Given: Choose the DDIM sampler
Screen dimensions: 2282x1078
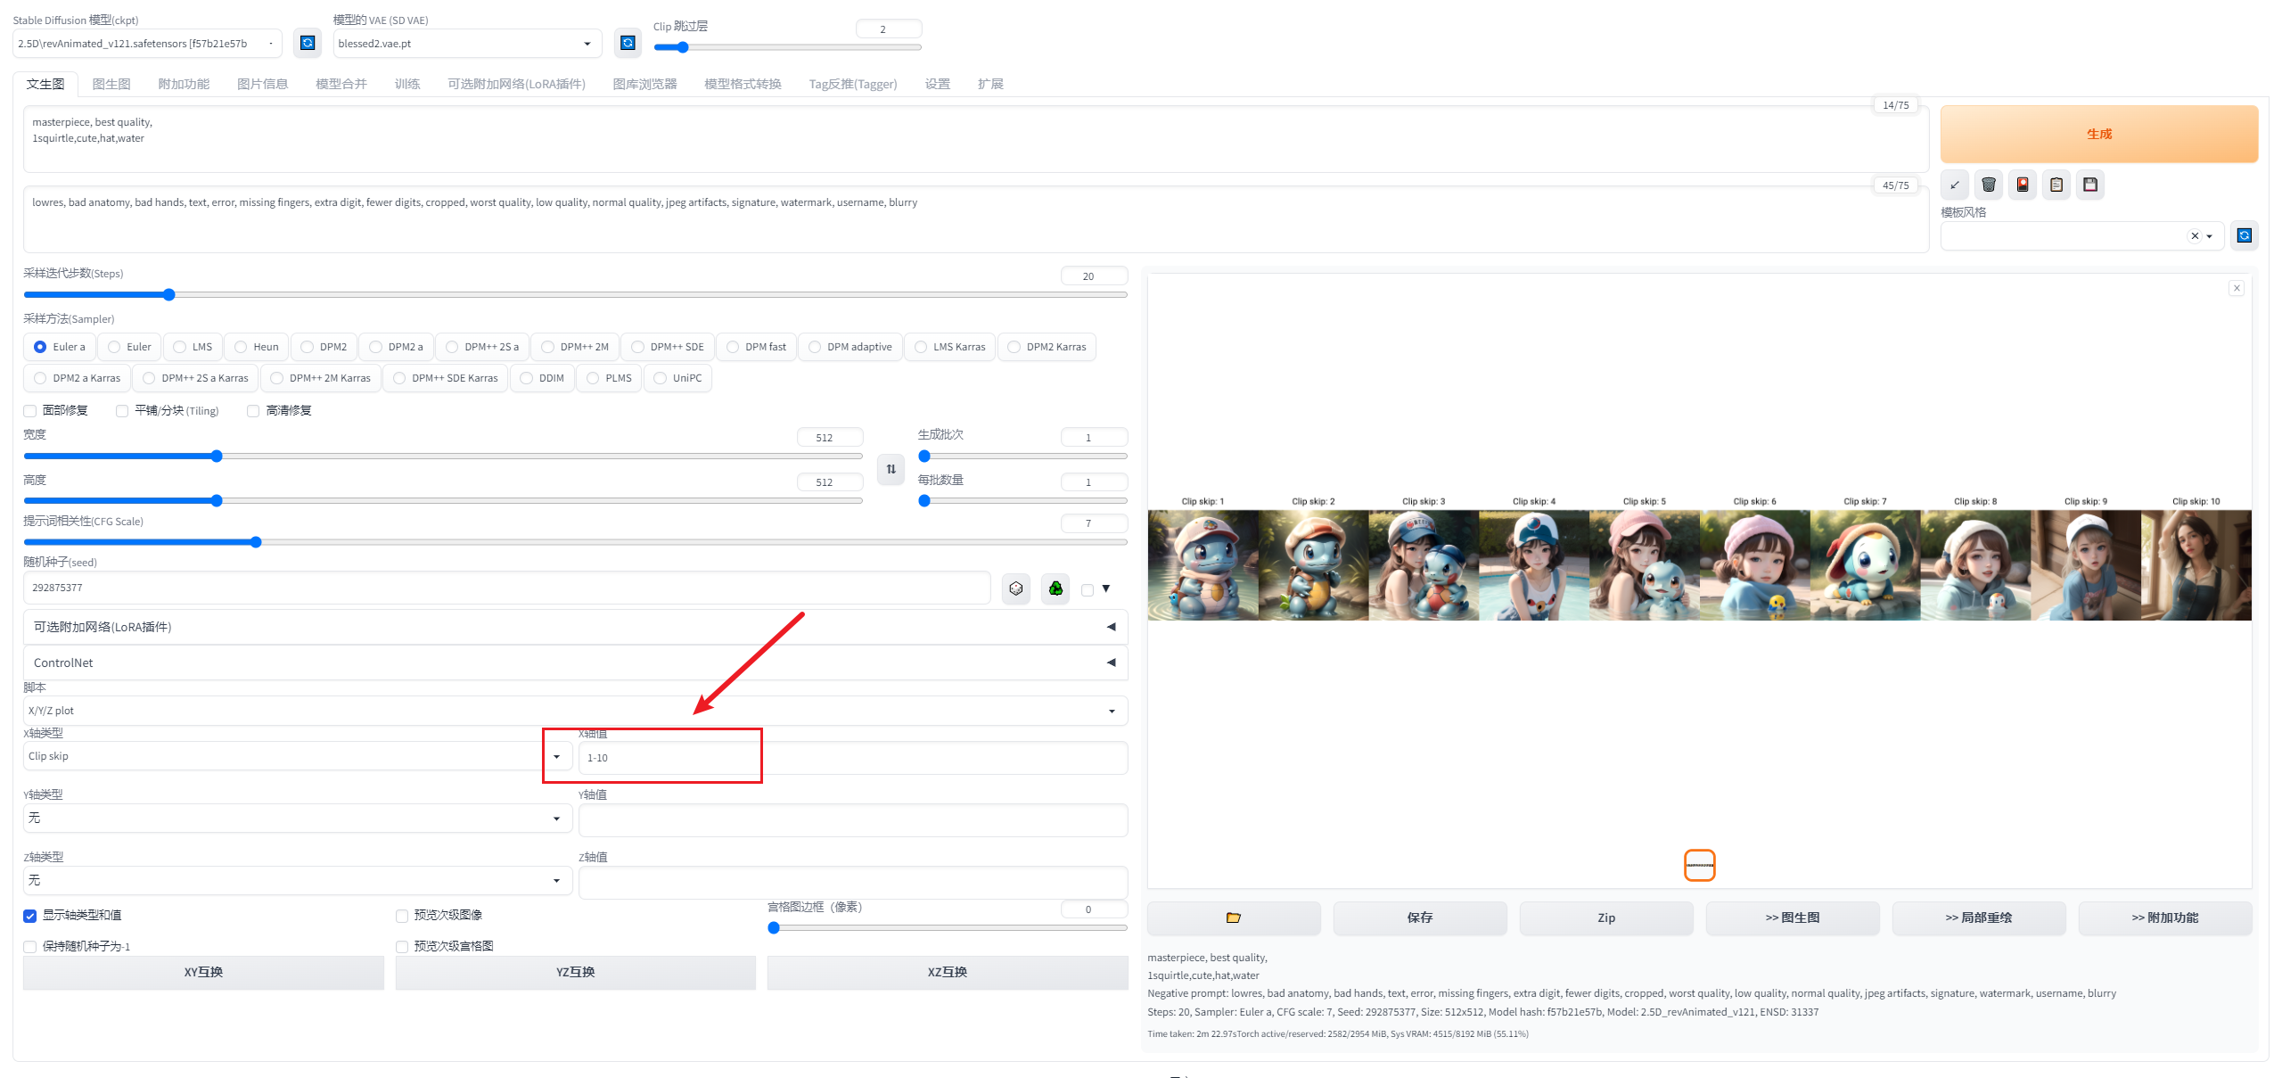Looking at the screenshot, I should coord(542,378).
